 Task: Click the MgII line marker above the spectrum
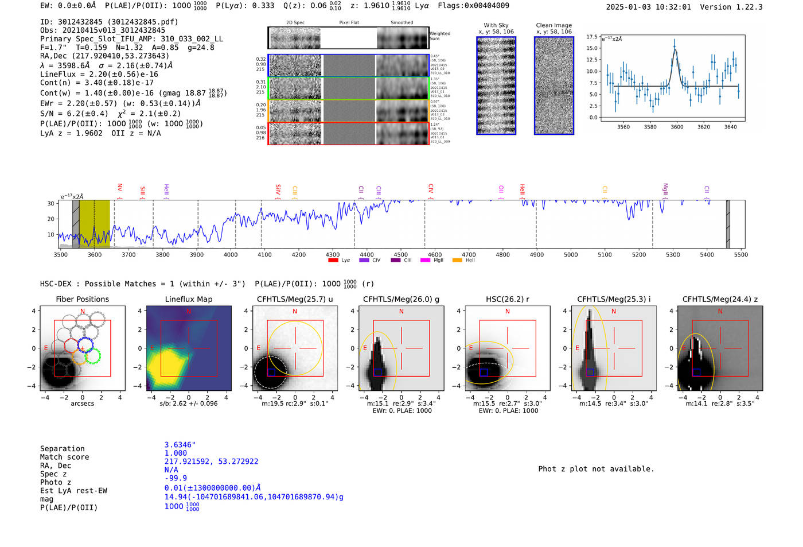665,190
